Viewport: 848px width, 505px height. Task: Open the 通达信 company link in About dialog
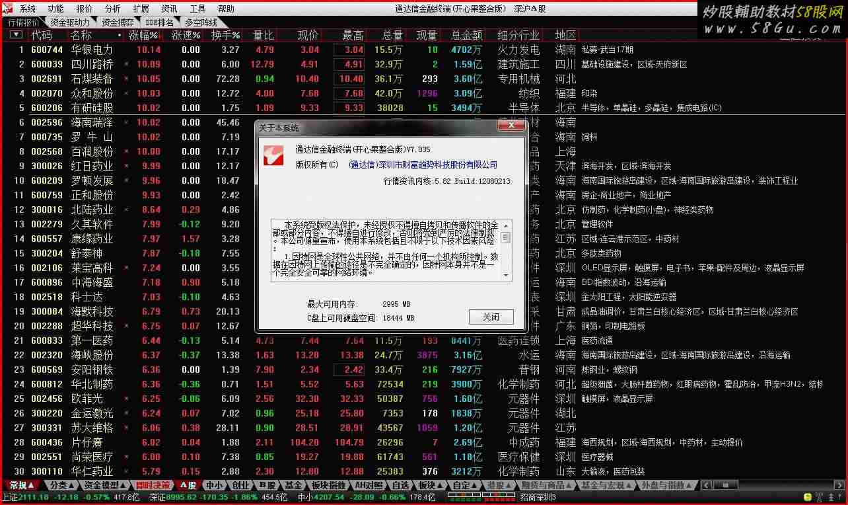click(x=423, y=165)
